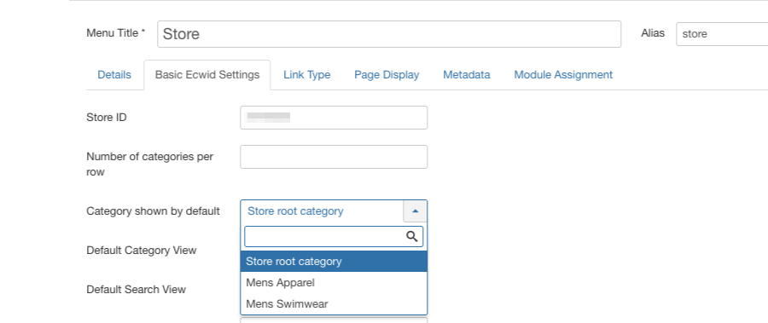The height and width of the screenshot is (323, 768).
Task: Go to the Page Display tab
Action: tap(387, 75)
